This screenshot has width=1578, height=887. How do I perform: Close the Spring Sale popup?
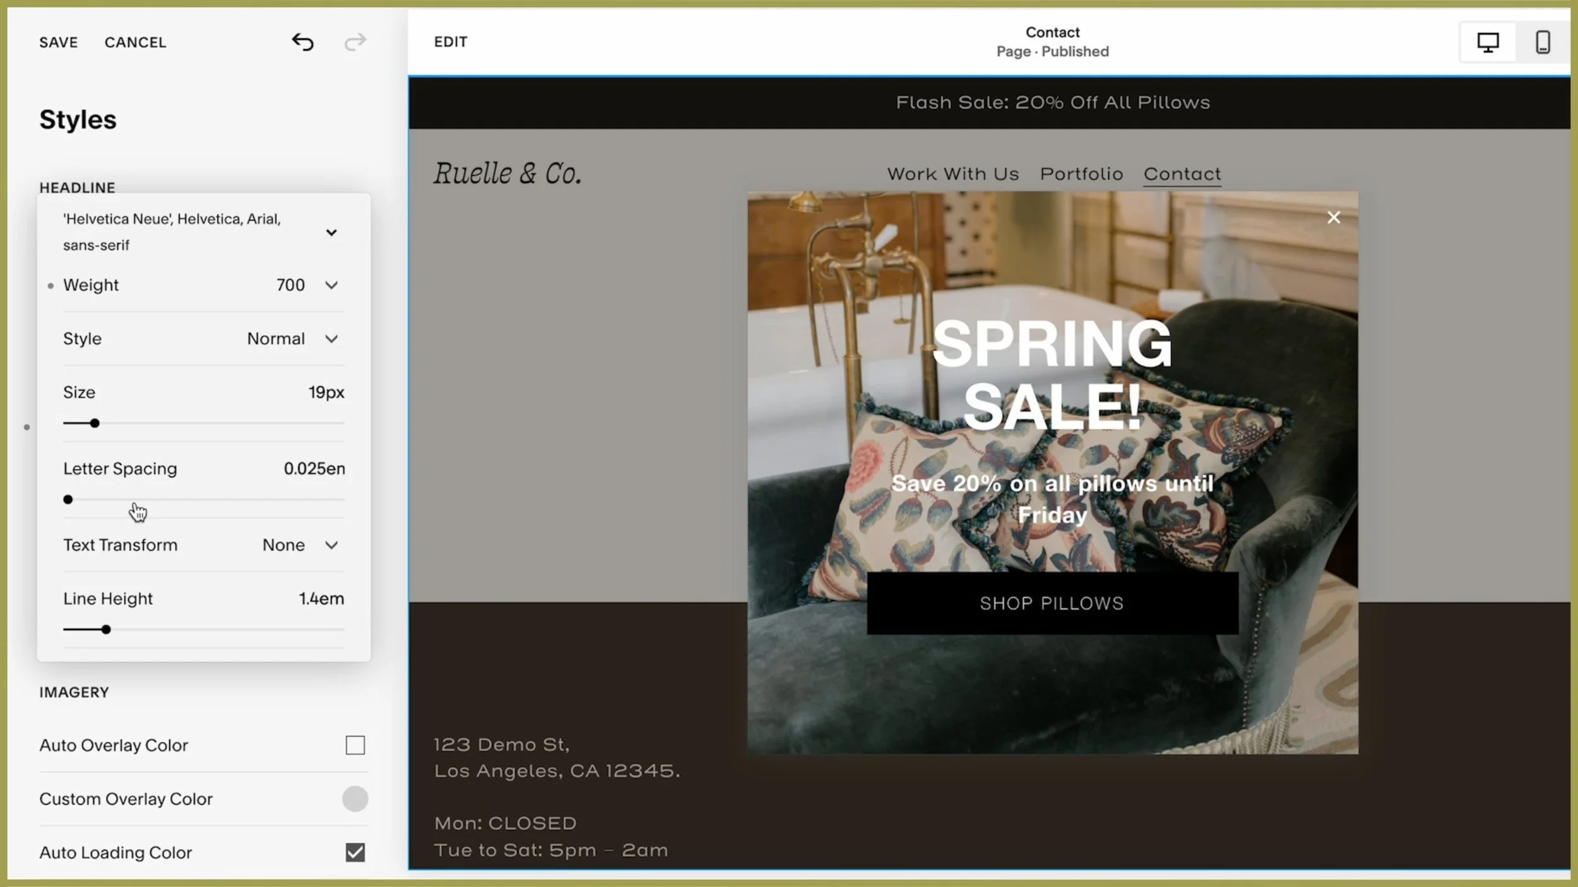pos(1333,218)
